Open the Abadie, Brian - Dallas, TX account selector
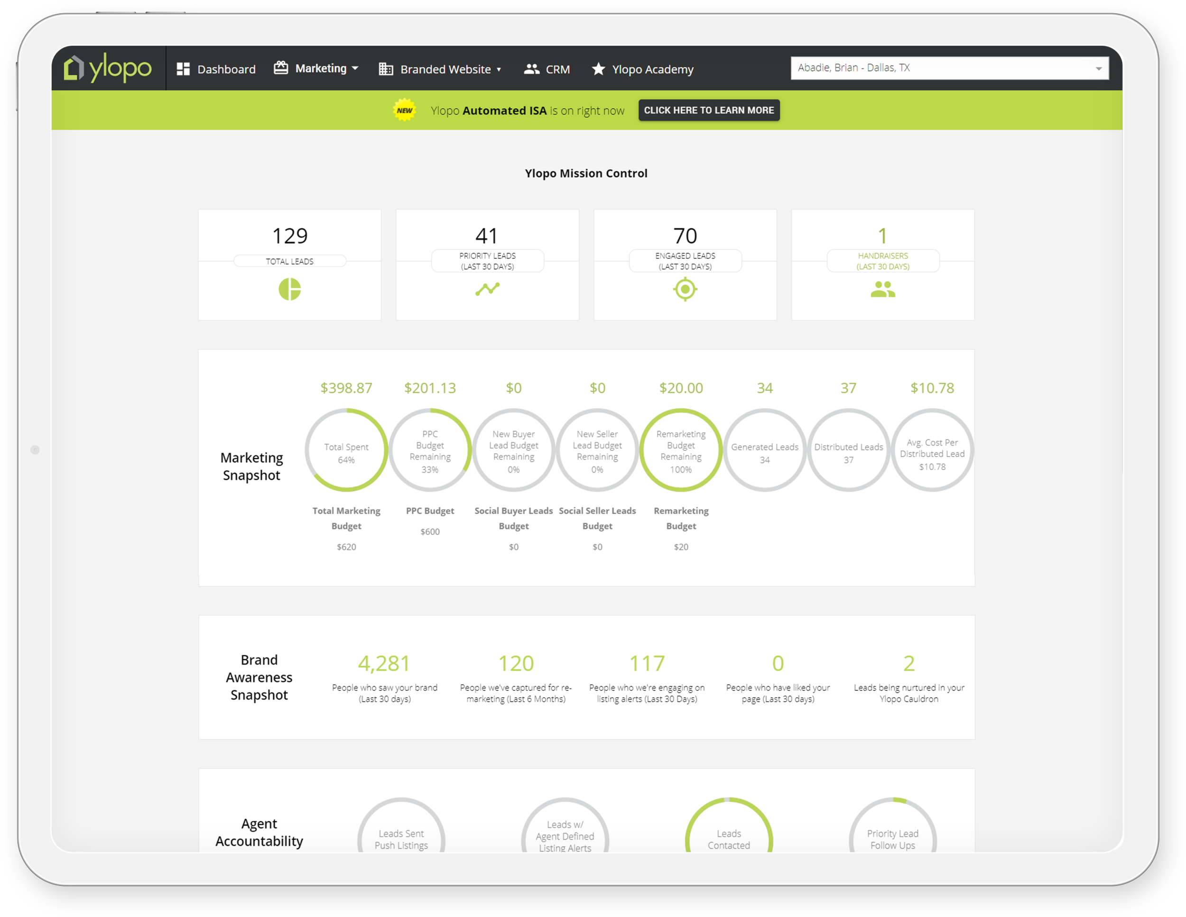 (x=950, y=68)
